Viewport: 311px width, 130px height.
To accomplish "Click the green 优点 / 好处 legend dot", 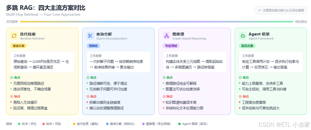I will (19, 124).
